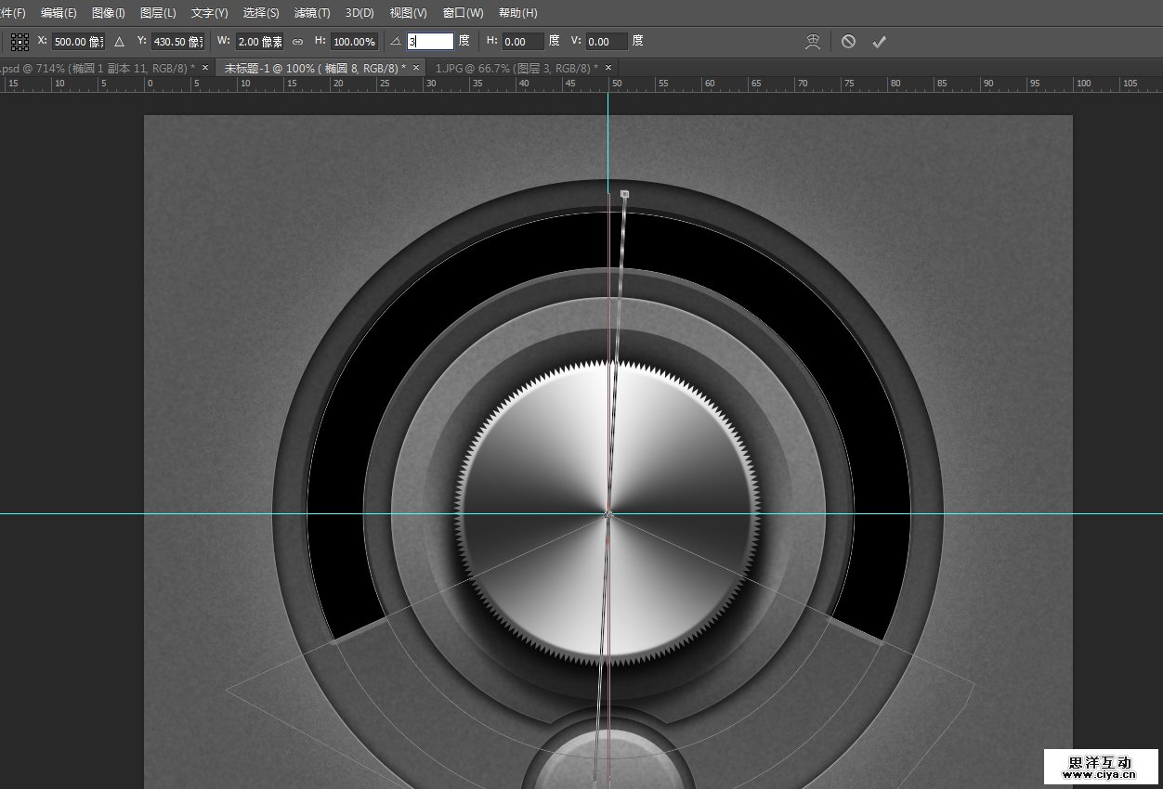Toggle relative positioning triangle icon
Viewport: 1163px width, 789px height.
pos(119,42)
